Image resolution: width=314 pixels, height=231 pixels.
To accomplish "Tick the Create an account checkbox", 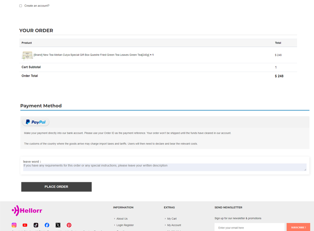I will click(21, 6).
